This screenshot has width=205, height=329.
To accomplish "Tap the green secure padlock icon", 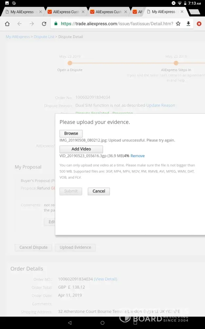I will [x=56, y=23].
